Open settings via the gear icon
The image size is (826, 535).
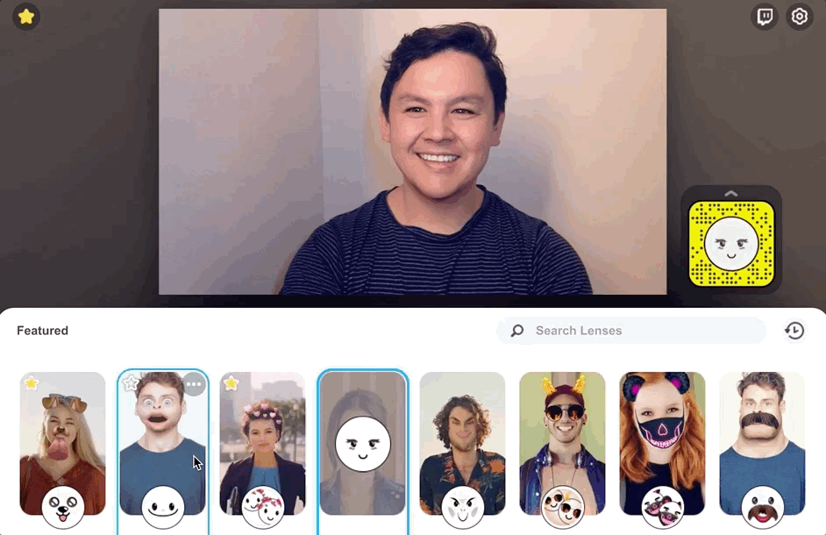pyautogui.click(x=799, y=17)
